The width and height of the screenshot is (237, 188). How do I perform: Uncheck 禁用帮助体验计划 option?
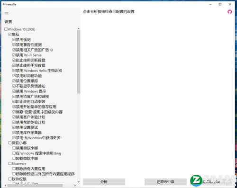click(x=14, y=122)
